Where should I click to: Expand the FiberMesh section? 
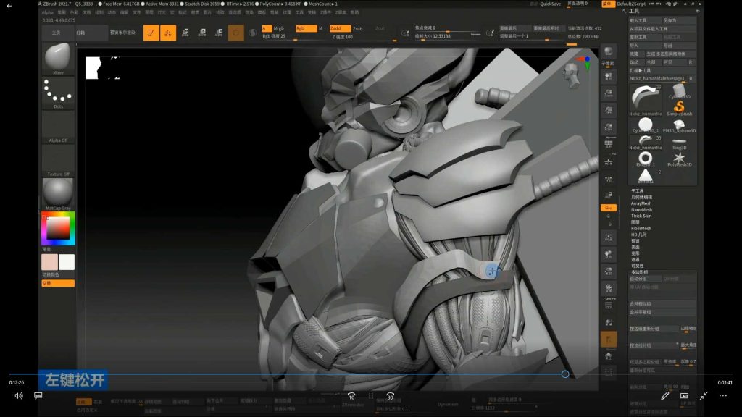click(x=641, y=228)
